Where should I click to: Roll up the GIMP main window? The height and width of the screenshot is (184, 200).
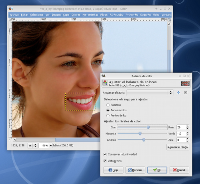(156, 9)
